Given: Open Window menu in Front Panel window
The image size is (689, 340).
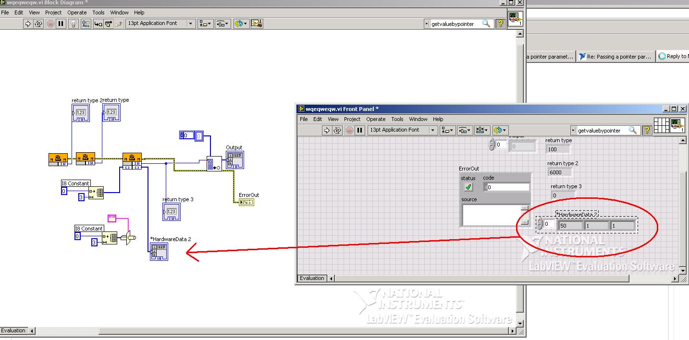Looking at the screenshot, I should pyautogui.click(x=418, y=119).
